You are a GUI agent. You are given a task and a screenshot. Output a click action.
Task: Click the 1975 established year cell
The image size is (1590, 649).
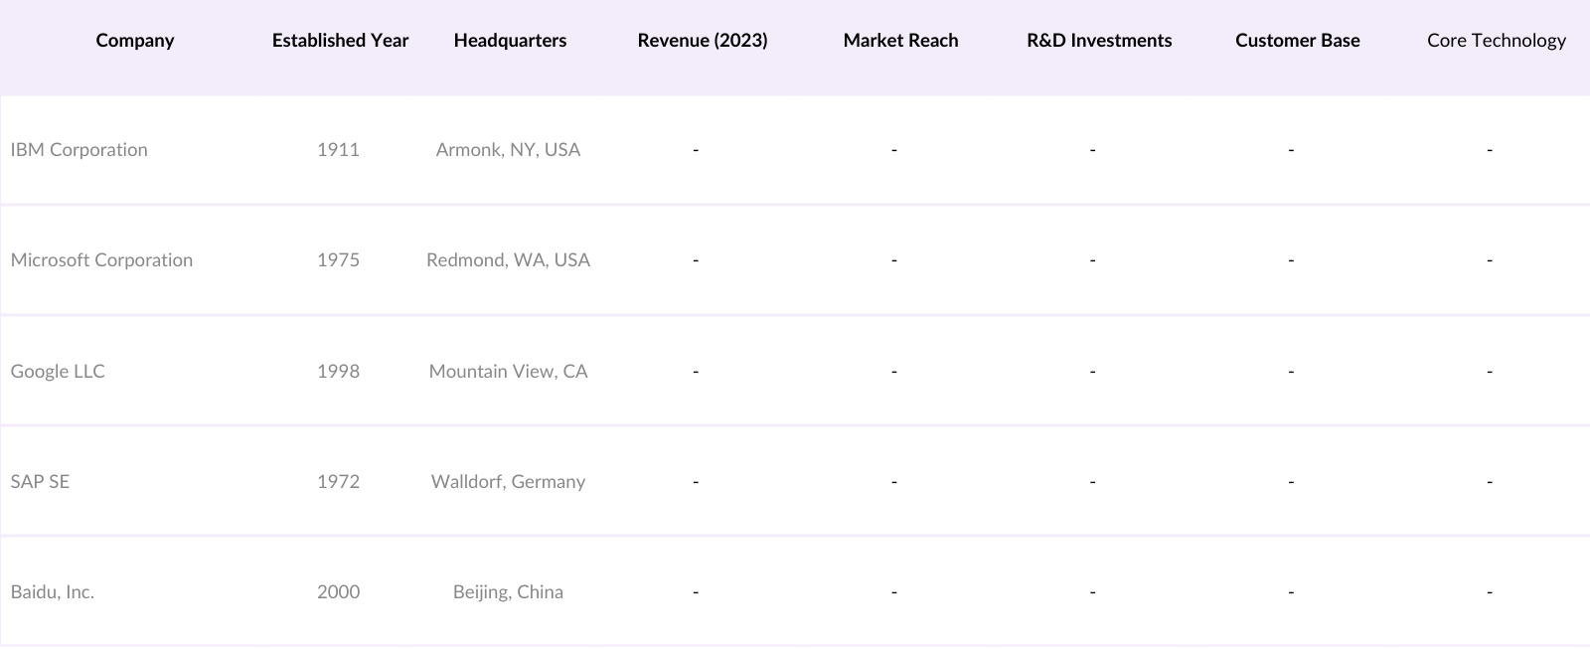coord(338,260)
